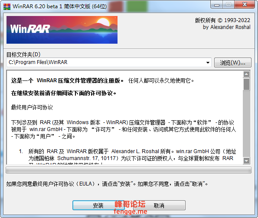Image resolution: width=258 pixels, height=218 pixels.
Task: Click the 最终用户许可协议 heading in license text
Action: pyautogui.click(x=32, y=107)
